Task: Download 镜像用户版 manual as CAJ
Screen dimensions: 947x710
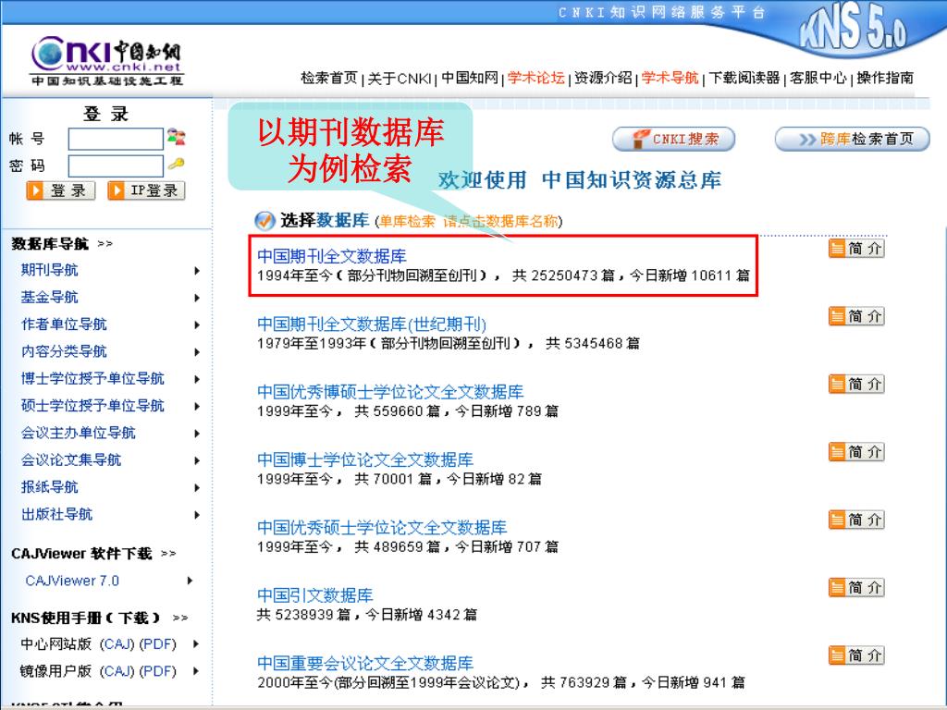Action: (x=117, y=671)
